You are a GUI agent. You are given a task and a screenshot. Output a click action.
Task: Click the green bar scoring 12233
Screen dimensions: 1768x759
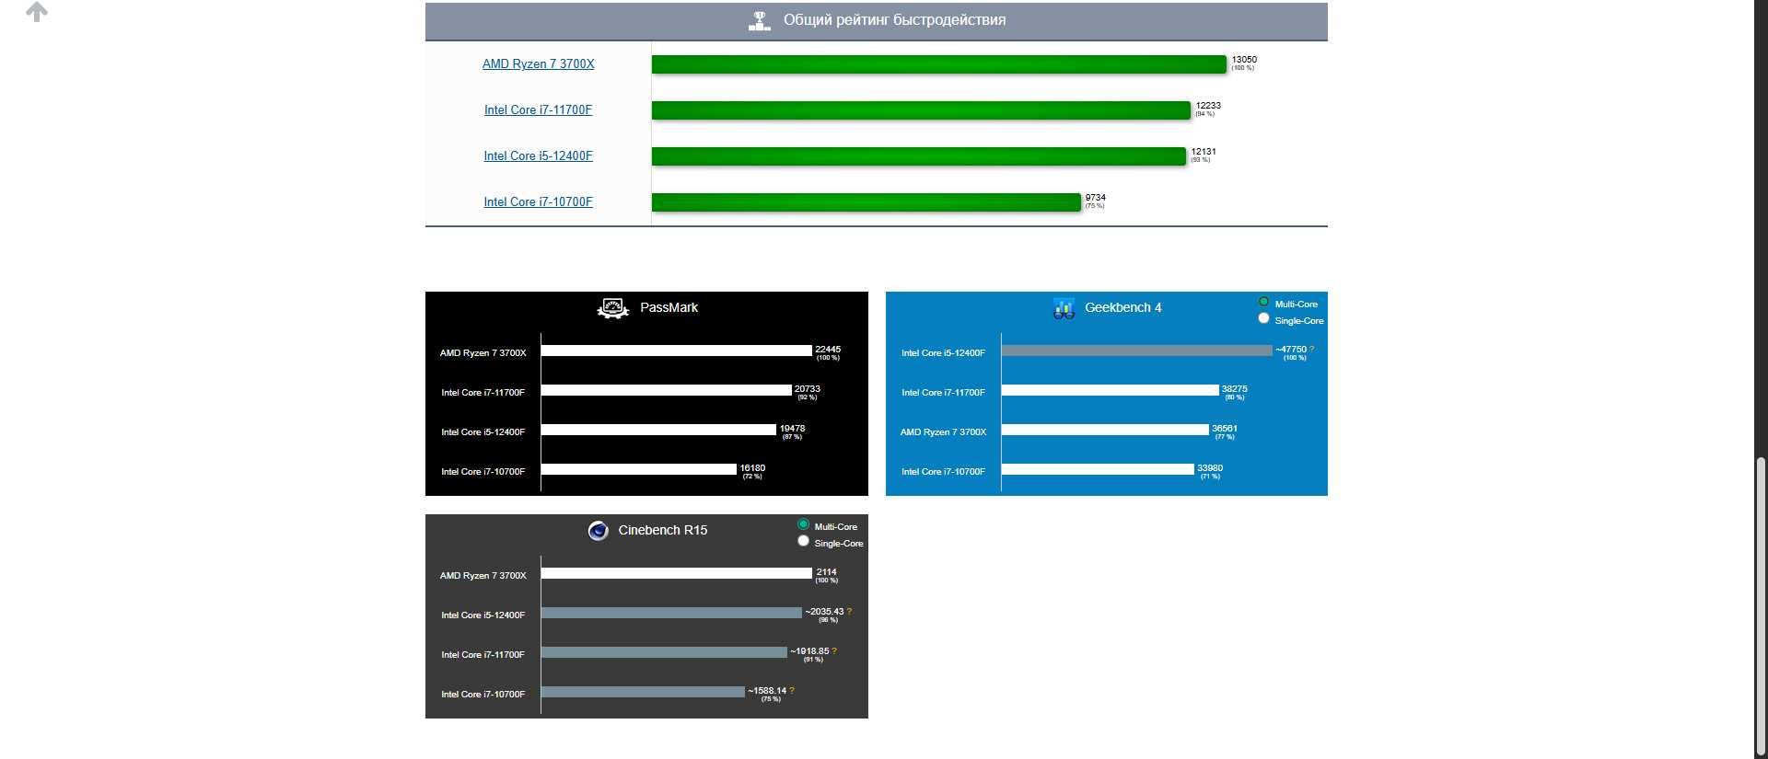tap(921, 110)
